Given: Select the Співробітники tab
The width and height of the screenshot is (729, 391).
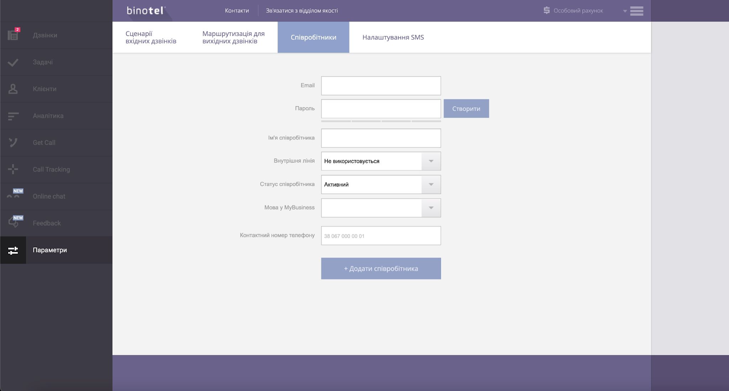Looking at the screenshot, I should click(x=313, y=37).
